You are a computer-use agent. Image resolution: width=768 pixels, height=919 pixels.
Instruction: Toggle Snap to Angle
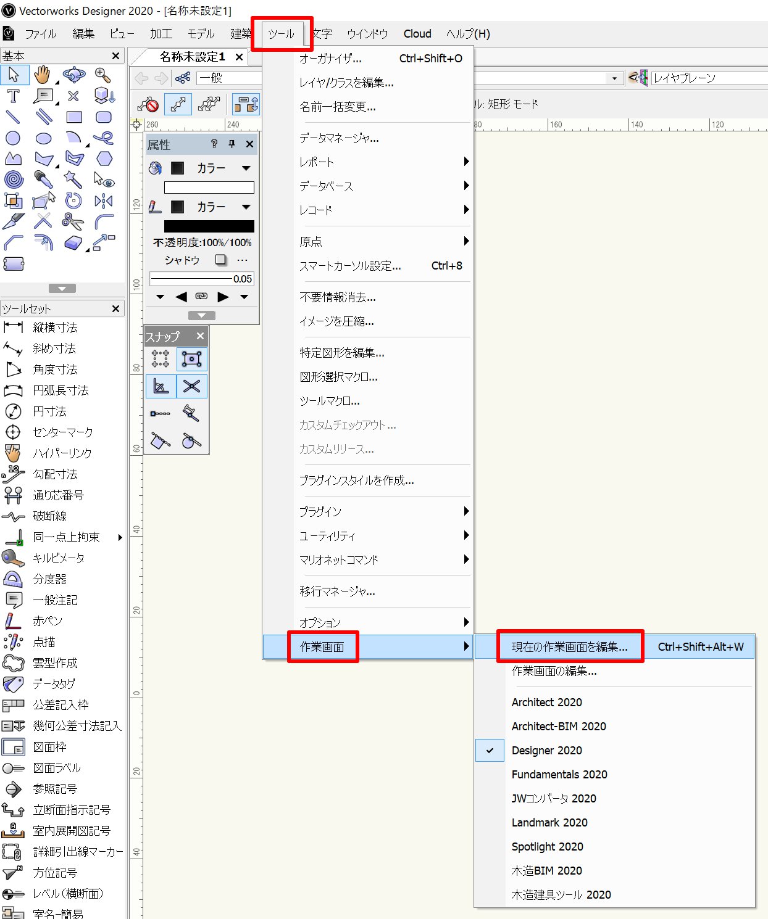click(x=161, y=387)
